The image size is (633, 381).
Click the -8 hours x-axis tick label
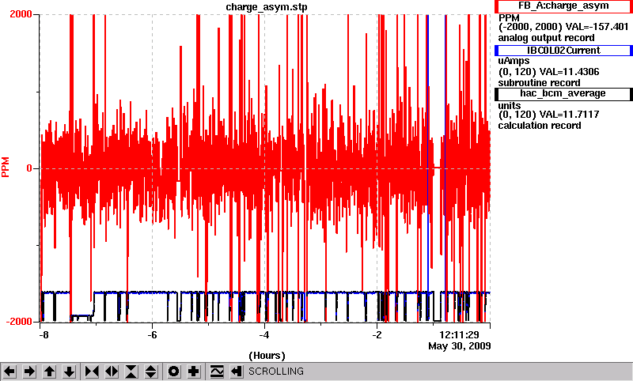[44, 335]
